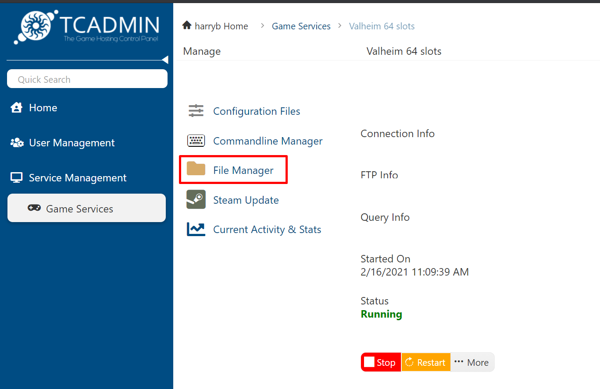Click the Current Activity chart icon

[196, 230]
